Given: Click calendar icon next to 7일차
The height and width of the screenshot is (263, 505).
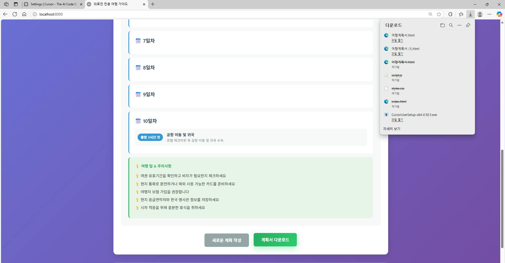Looking at the screenshot, I should coord(138,41).
